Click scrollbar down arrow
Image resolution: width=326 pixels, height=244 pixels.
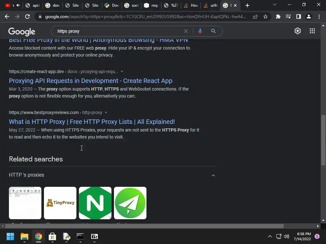(323, 220)
